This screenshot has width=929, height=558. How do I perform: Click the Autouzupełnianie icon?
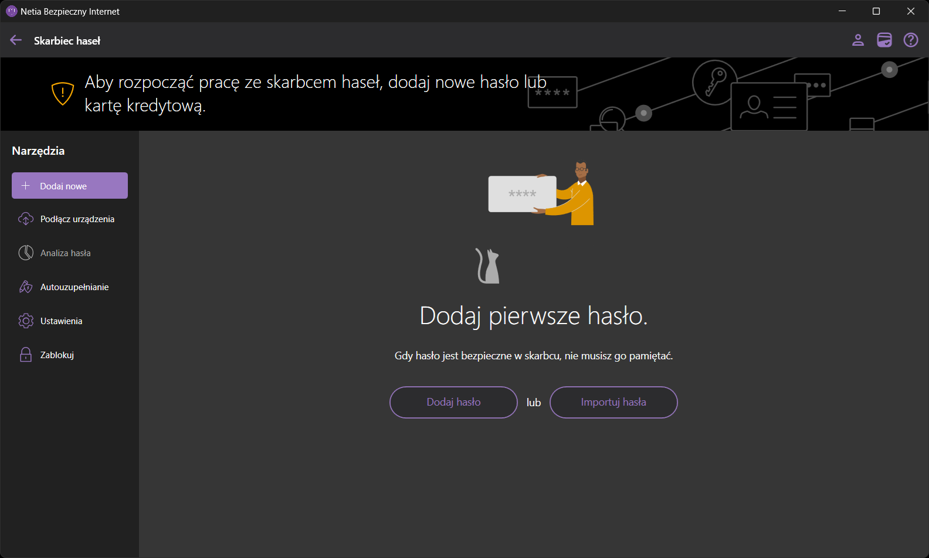pyautogui.click(x=26, y=287)
